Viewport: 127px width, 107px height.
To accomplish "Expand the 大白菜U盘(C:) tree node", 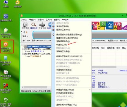I will pyautogui.click(x=26, y=51).
